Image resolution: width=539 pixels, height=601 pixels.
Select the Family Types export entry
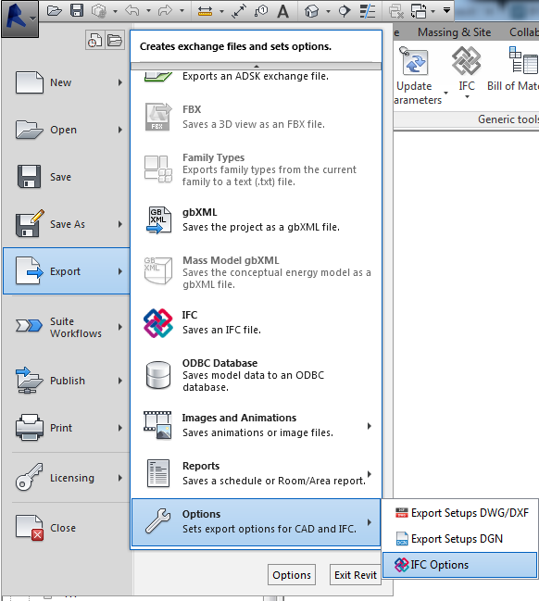pos(257,169)
